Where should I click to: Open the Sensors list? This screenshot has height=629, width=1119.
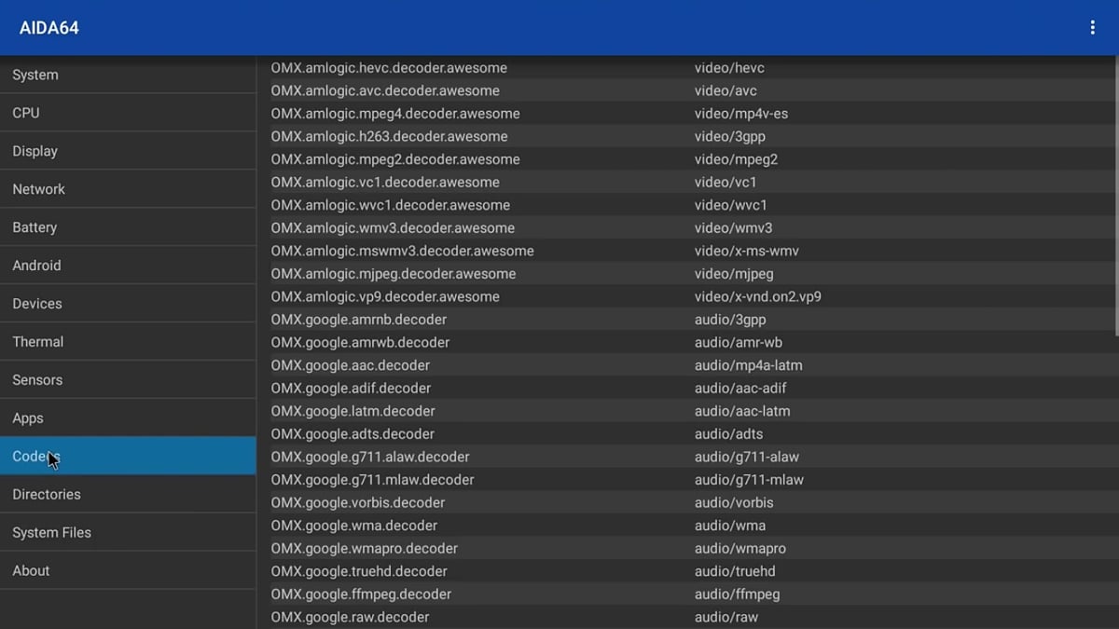[37, 380]
